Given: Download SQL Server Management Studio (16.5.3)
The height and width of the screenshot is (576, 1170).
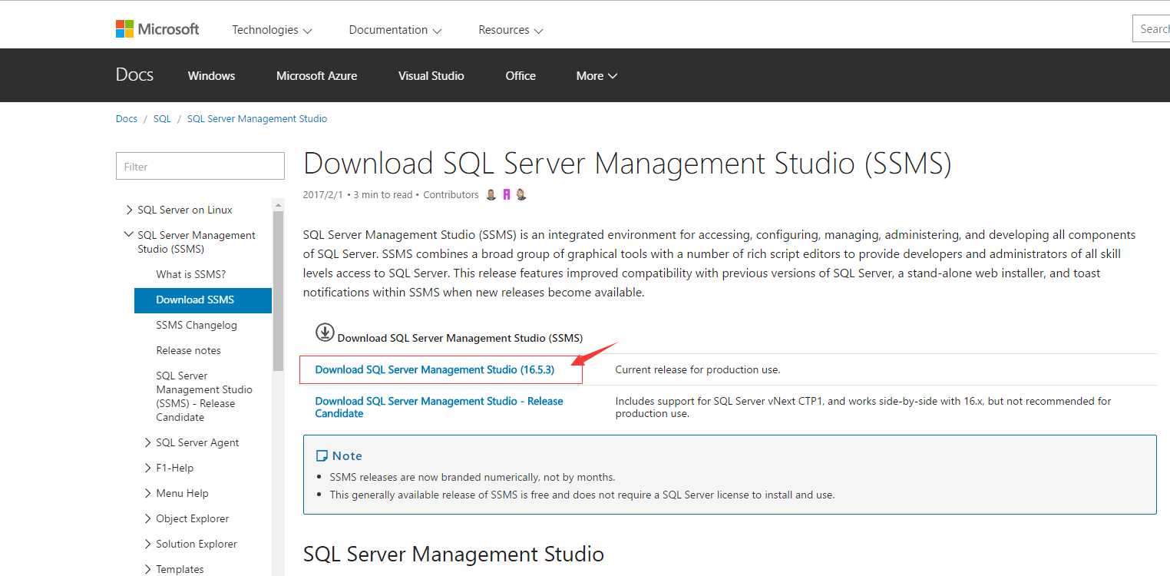Looking at the screenshot, I should click(435, 369).
